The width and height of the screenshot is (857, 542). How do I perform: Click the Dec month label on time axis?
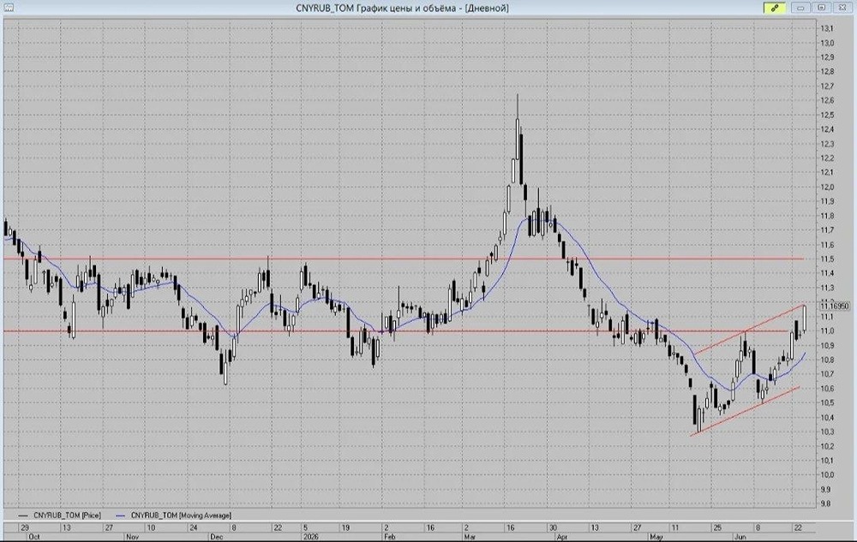217,537
